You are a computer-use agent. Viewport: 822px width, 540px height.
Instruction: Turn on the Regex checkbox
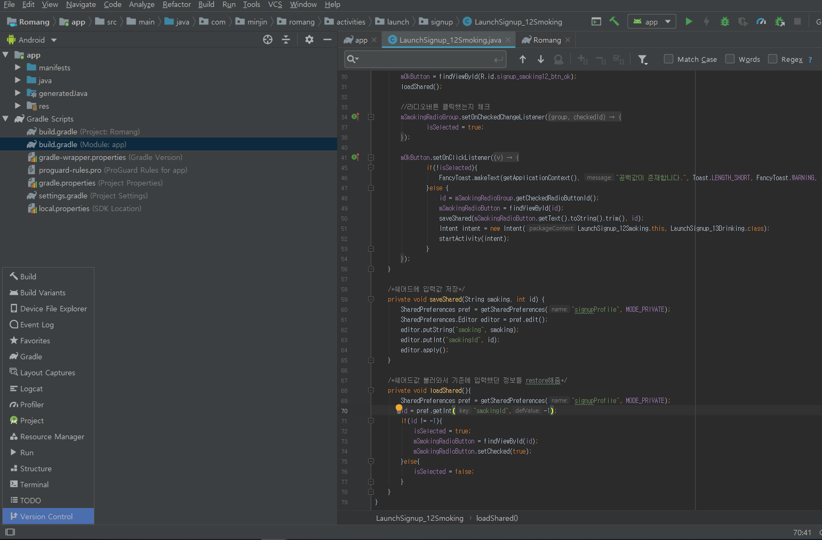tap(772, 59)
